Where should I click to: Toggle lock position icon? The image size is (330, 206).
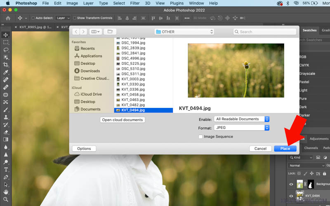(x=312, y=173)
